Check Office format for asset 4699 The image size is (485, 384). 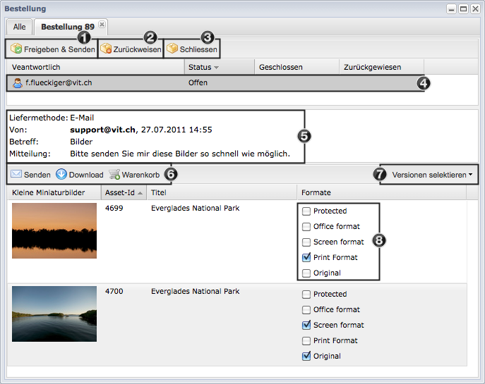[306, 227]
